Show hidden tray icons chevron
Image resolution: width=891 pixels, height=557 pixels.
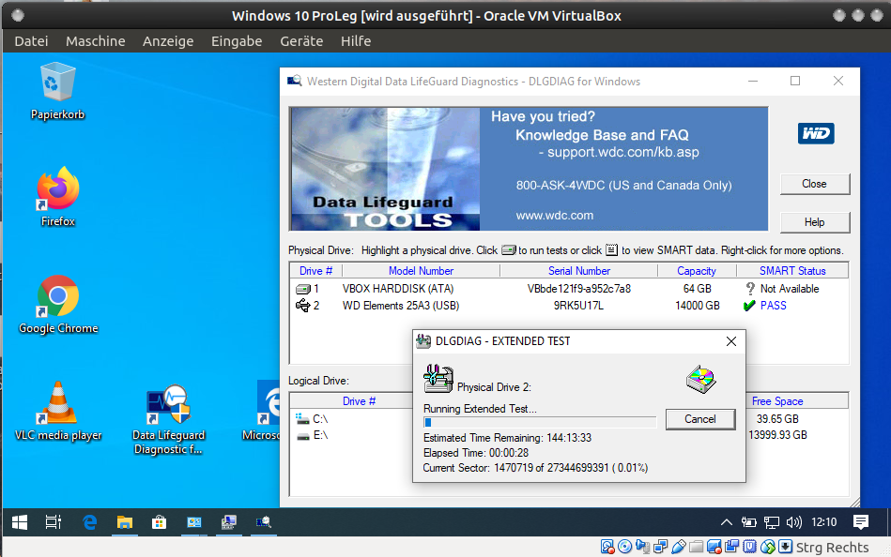click(726, 522)
